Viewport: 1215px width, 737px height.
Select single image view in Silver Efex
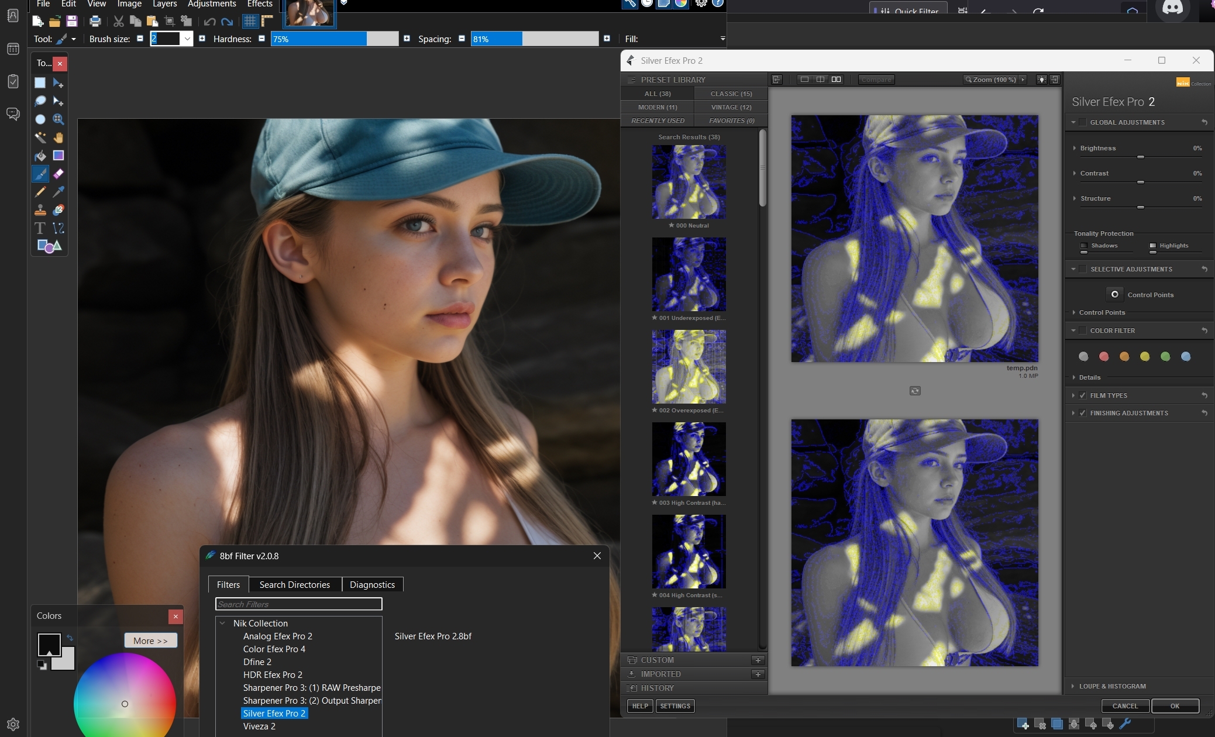coord(805,80)
